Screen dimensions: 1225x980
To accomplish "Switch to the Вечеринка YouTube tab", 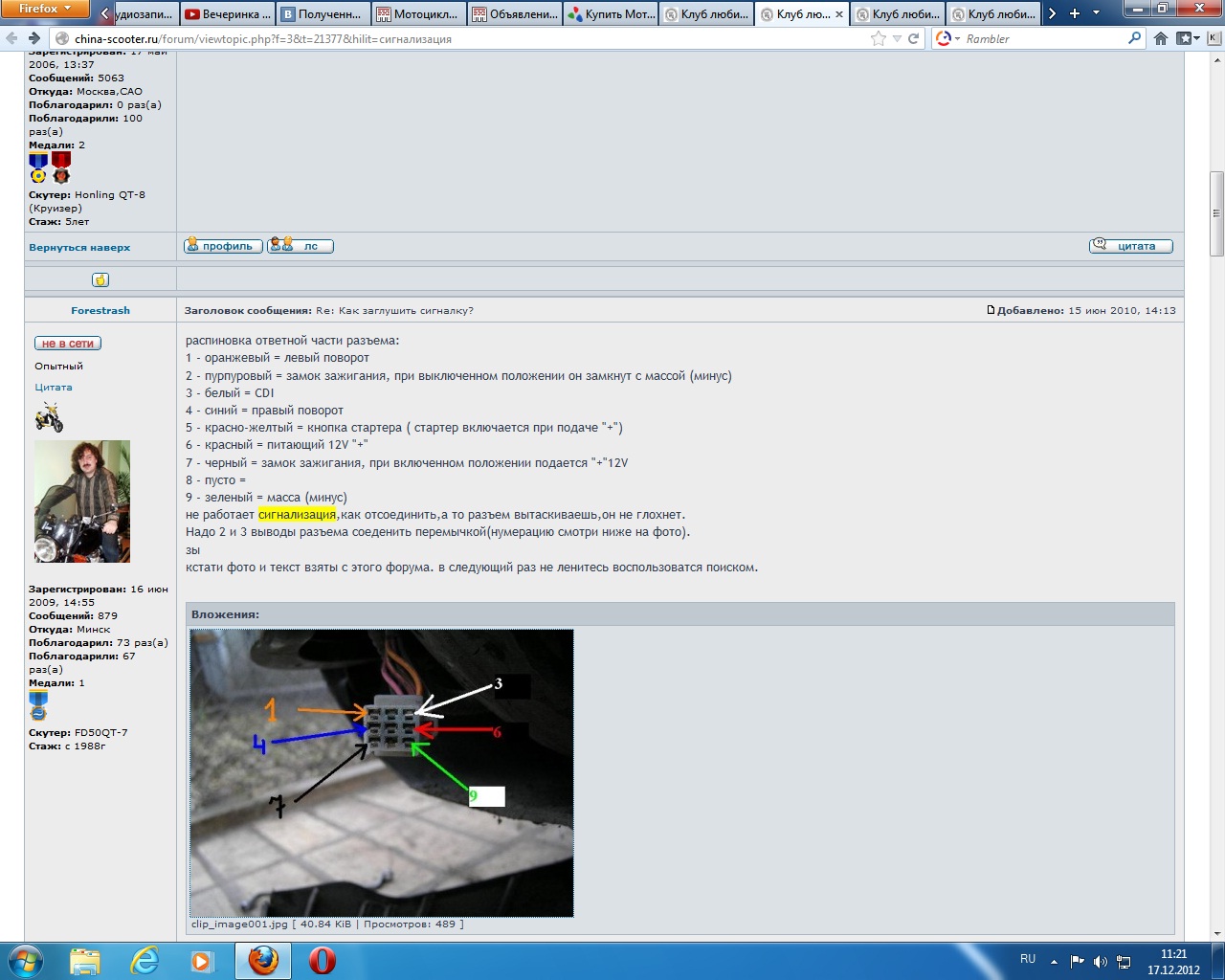I will point(228,14).
